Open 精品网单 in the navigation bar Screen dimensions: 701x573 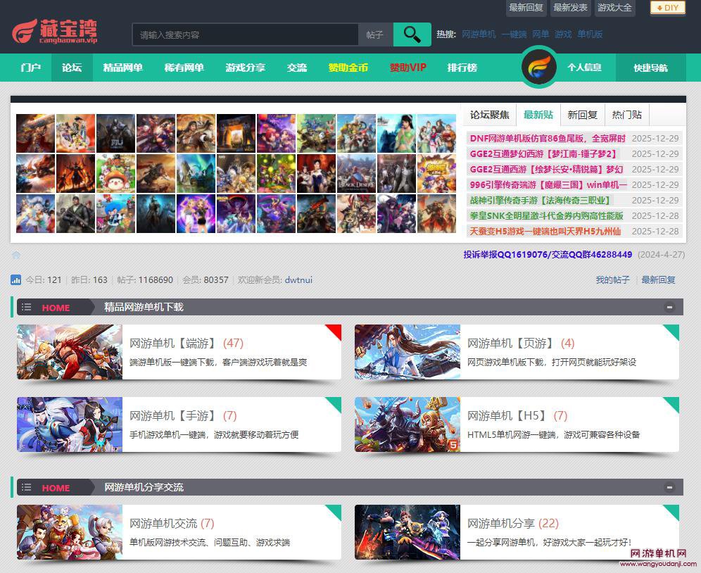pyautogui.click(x=122, y=68)
